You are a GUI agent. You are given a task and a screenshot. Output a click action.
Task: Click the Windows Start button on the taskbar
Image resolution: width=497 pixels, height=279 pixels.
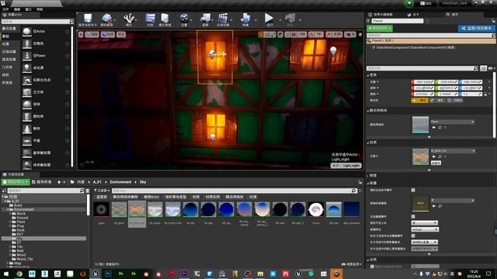point(6,274)
